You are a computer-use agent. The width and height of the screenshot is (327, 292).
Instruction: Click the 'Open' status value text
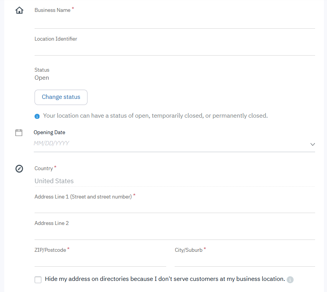coord(42,78)
